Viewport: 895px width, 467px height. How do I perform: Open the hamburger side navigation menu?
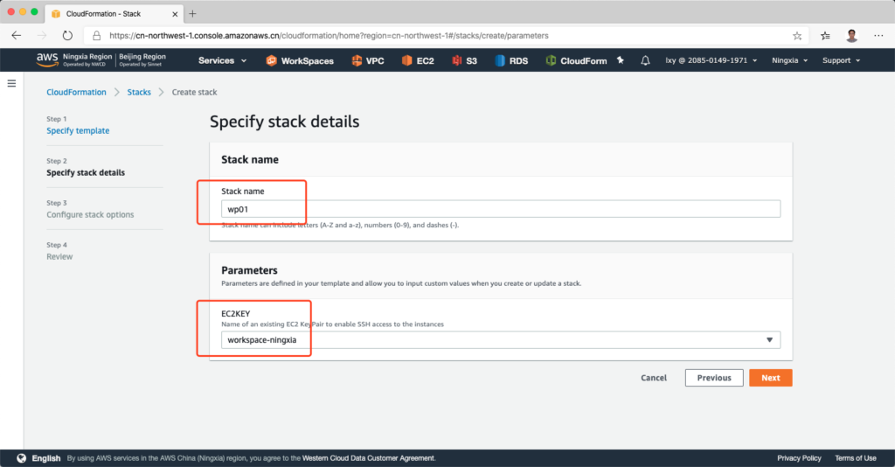(x=12, y=83)
